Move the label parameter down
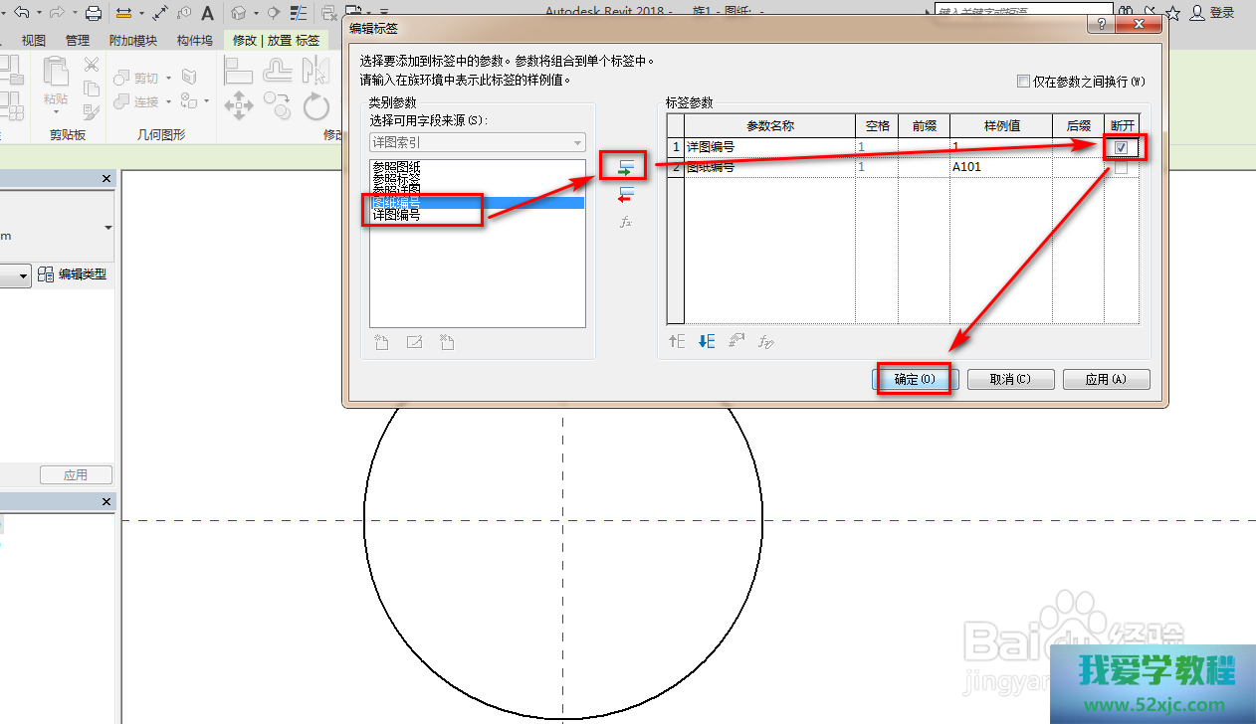The height and width of the screenshot is (724, 1256). [706, 341]
